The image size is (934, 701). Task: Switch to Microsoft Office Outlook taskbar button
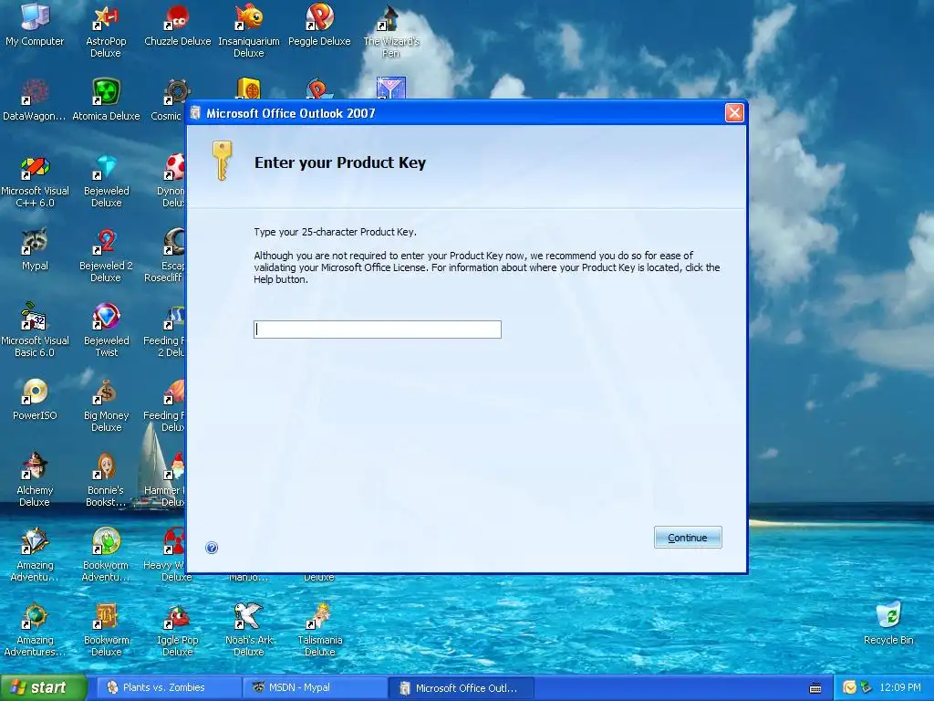(x=461, y=687)
